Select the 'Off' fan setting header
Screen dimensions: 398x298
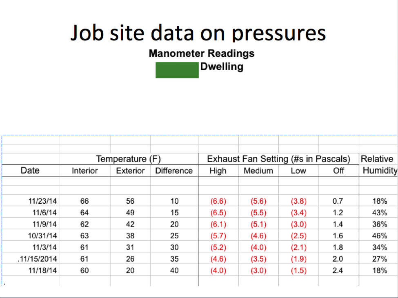click(x=338, y=171)
